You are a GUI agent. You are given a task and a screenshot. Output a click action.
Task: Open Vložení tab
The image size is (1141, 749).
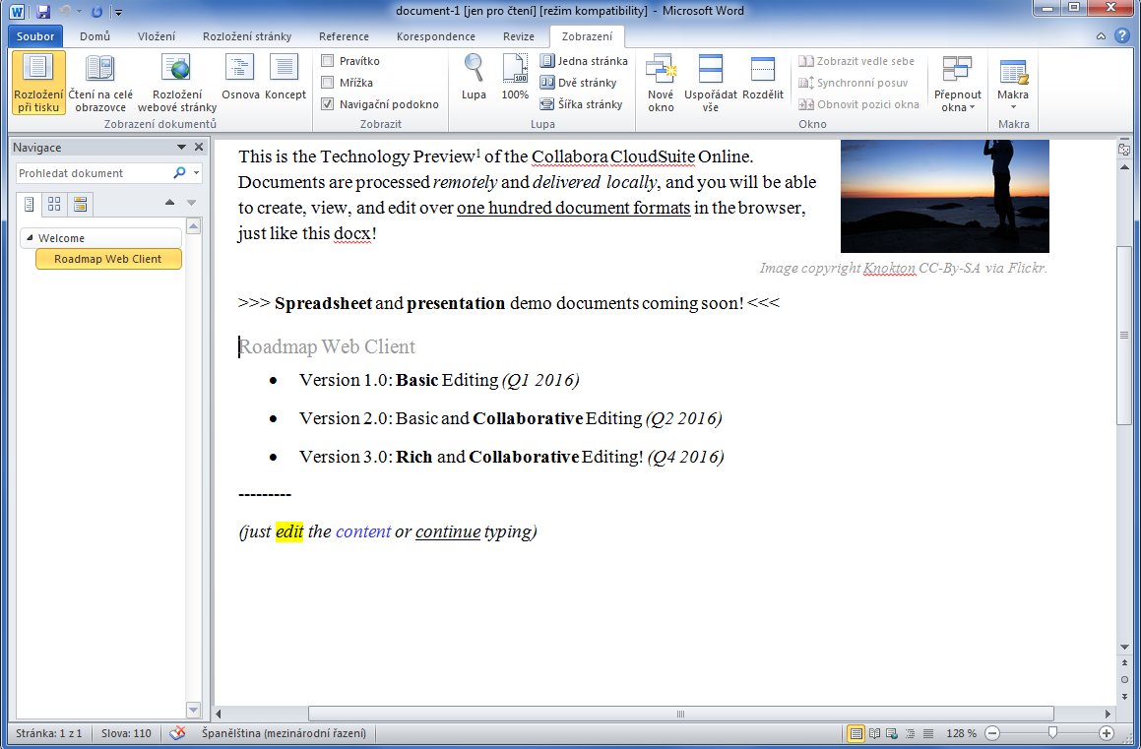tap(157, 36)
